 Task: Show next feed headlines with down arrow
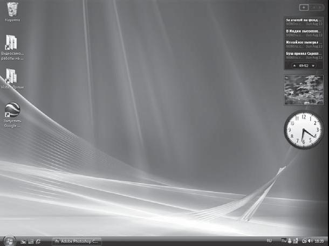[313, 66]
